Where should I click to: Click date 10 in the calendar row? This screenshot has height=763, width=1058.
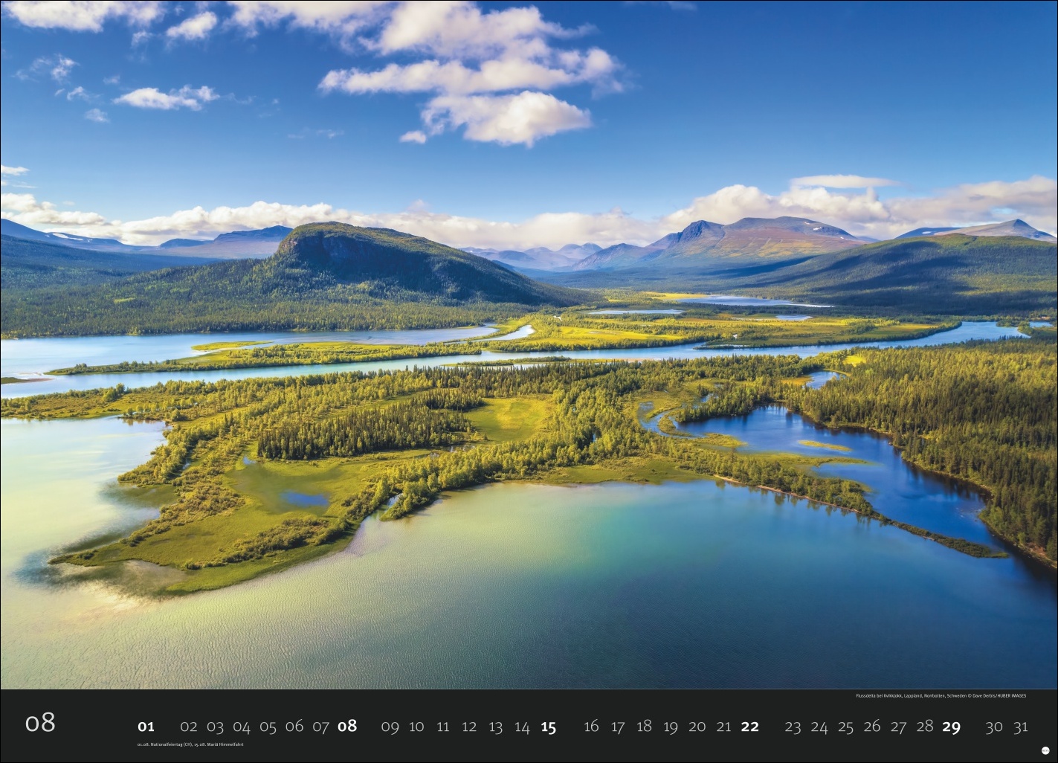pyautogui.click(x=416, y=727)
